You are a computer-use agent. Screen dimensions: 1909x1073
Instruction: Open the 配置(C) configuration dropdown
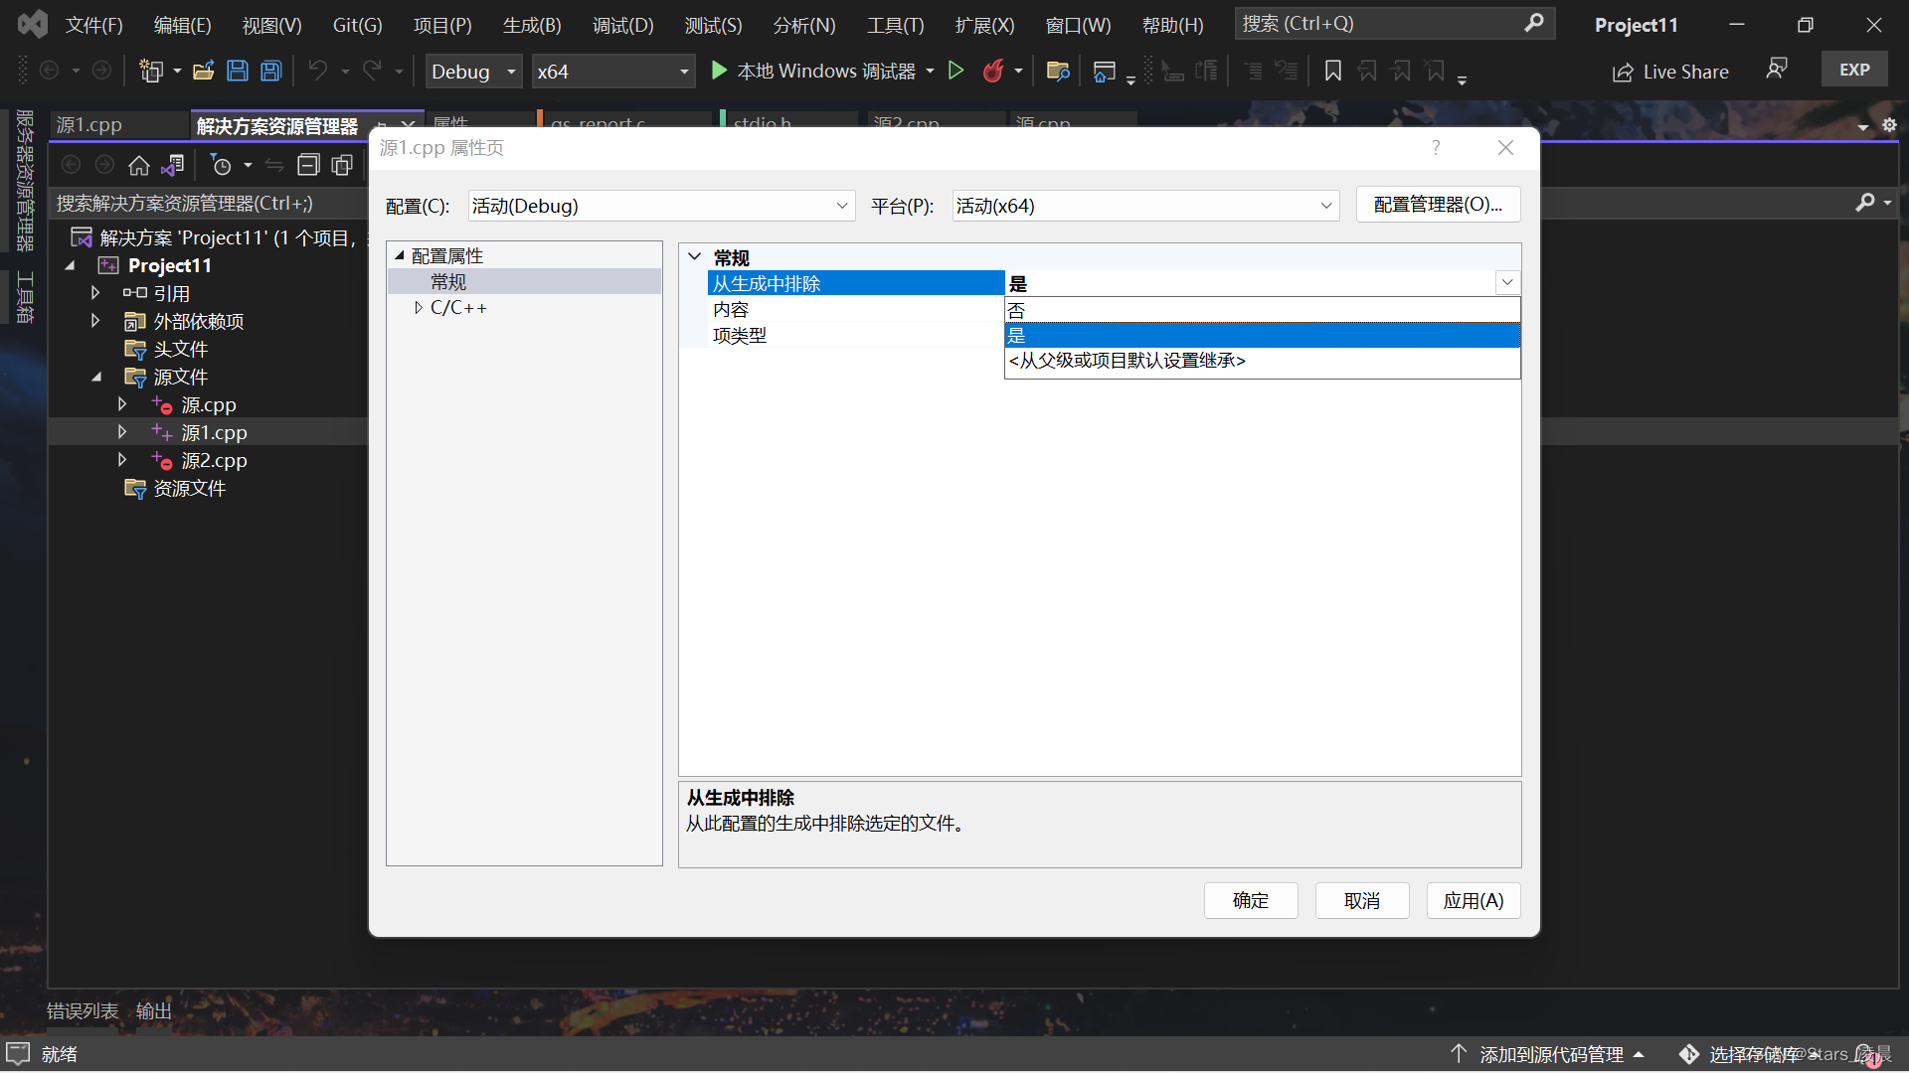(843, 206)
